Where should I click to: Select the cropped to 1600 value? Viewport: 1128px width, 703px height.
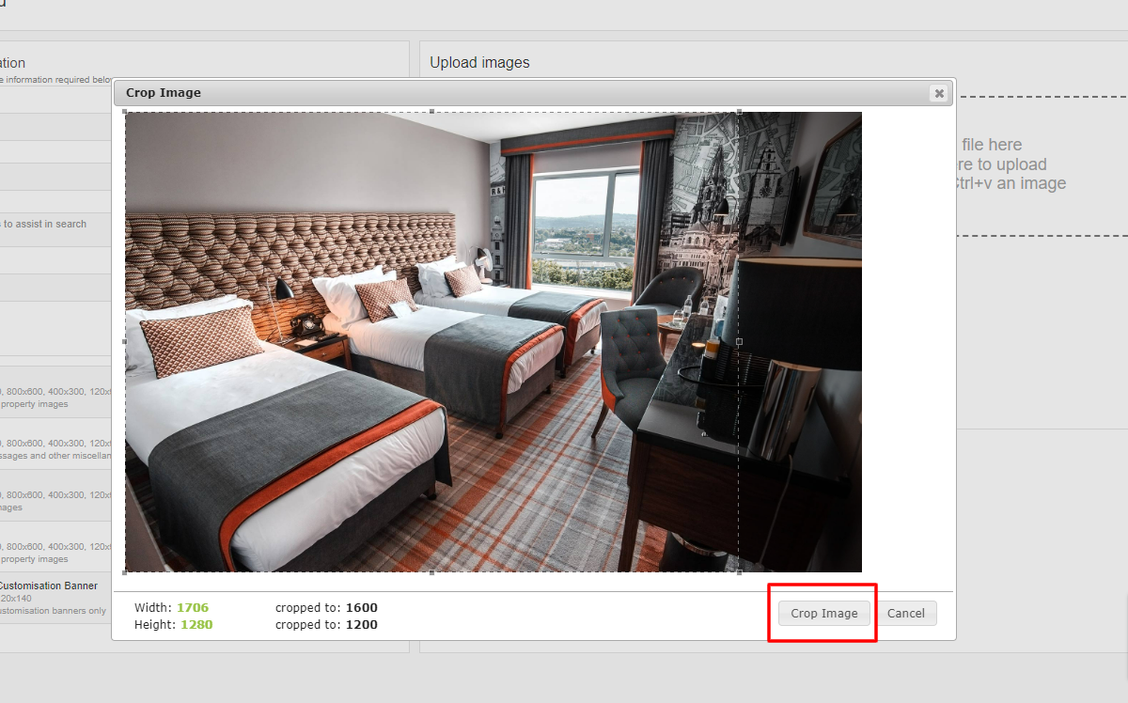click(362, 608)
